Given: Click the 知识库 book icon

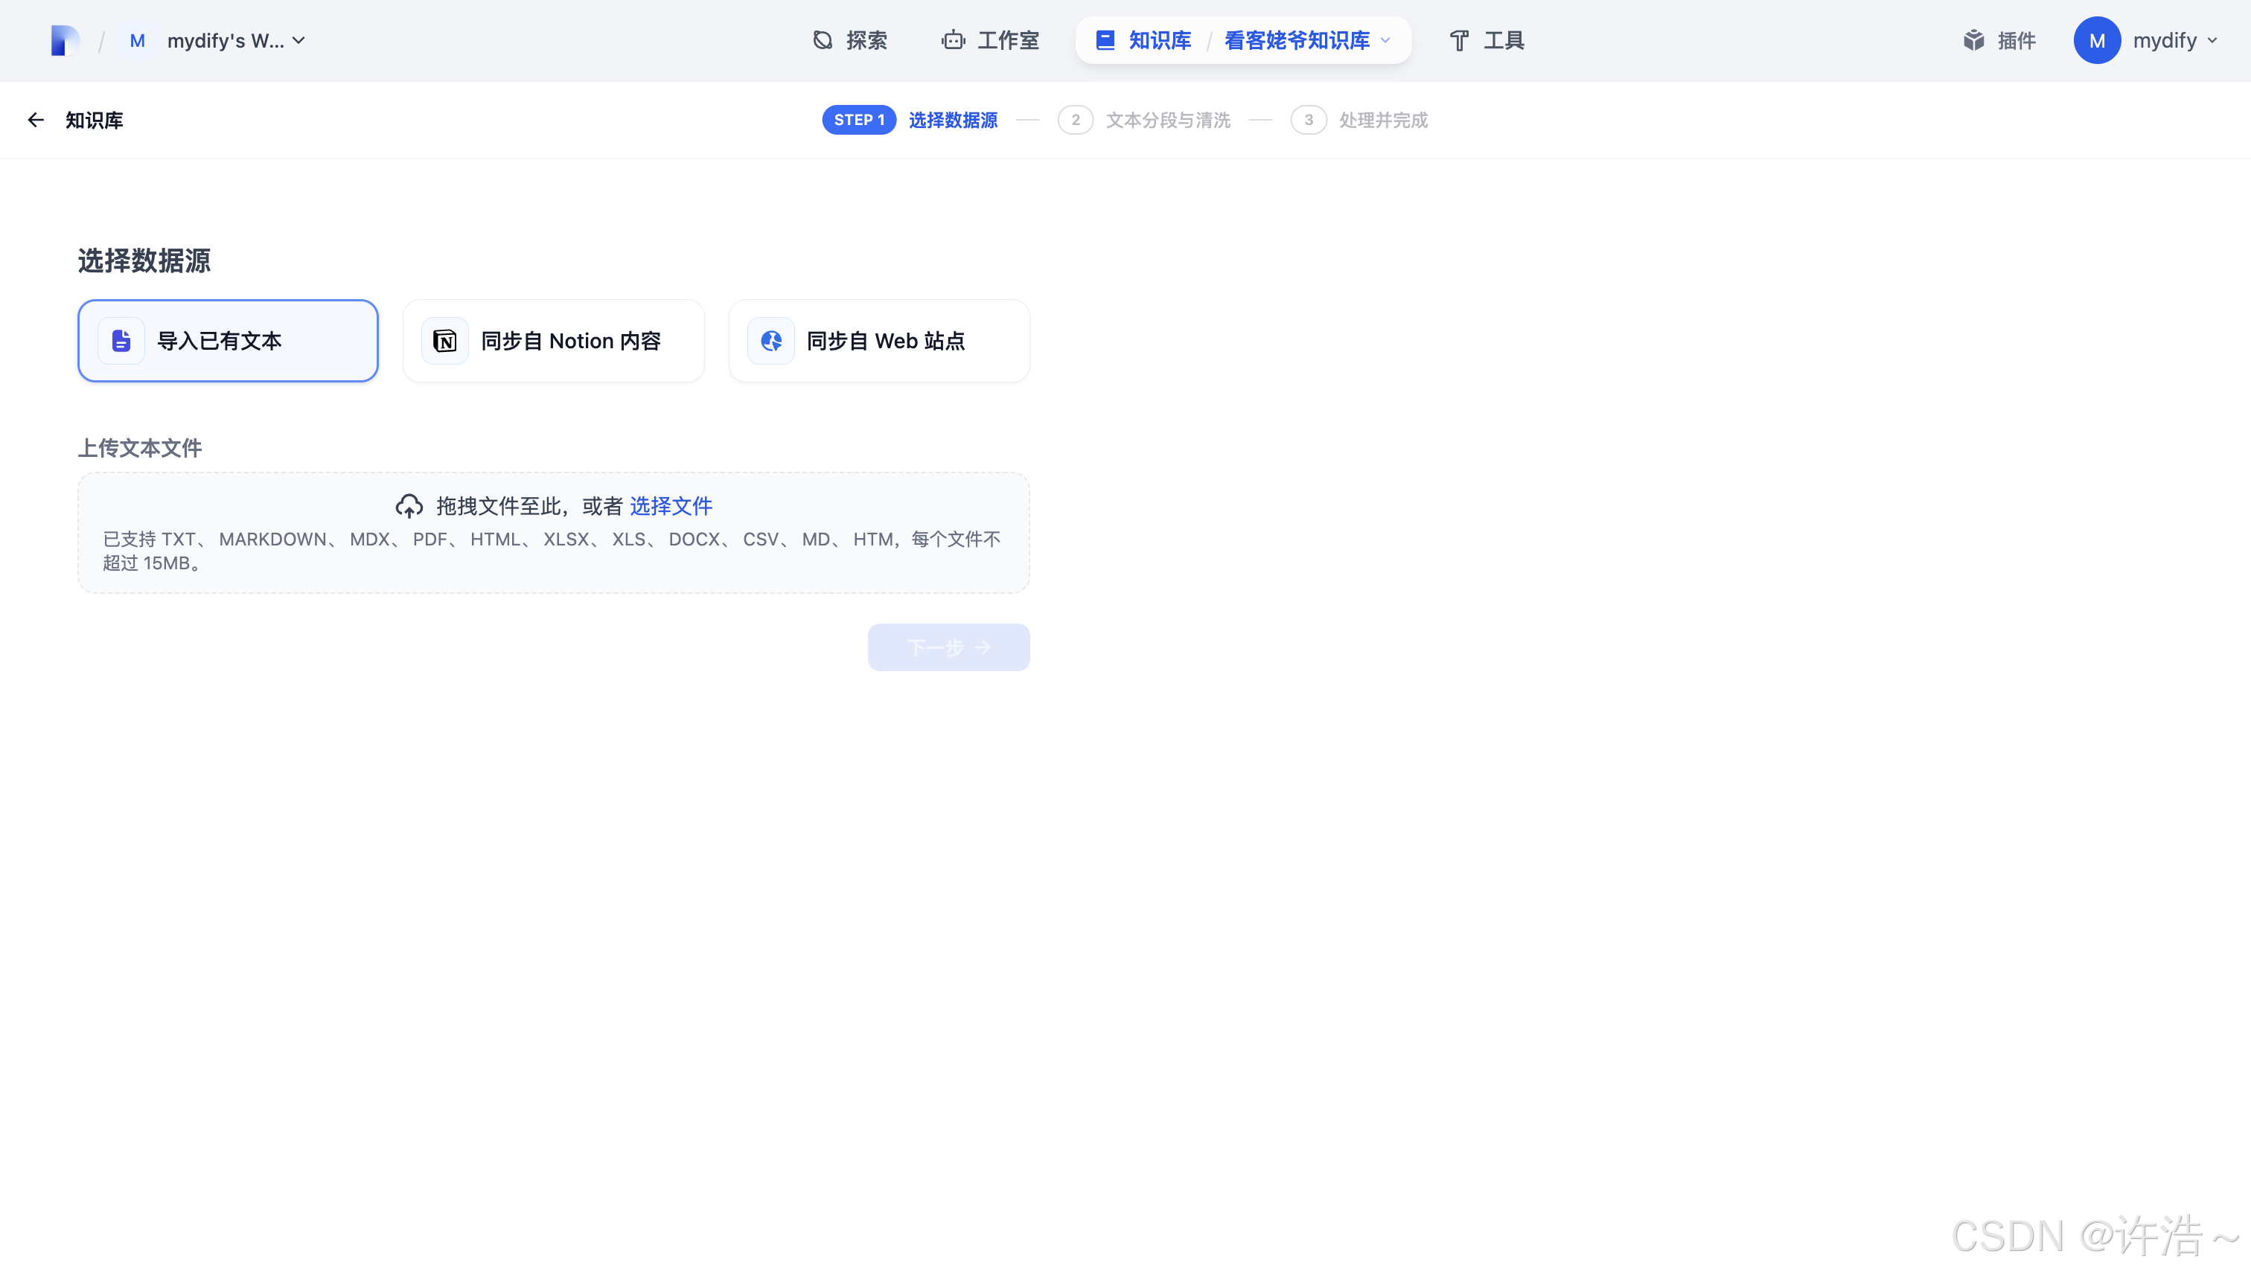Looking at the screenshot, I should point(1105,40).
